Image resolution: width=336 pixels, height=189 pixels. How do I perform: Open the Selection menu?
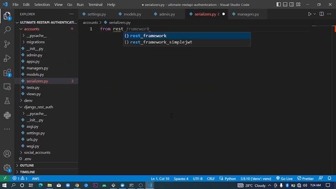(42, 5)
